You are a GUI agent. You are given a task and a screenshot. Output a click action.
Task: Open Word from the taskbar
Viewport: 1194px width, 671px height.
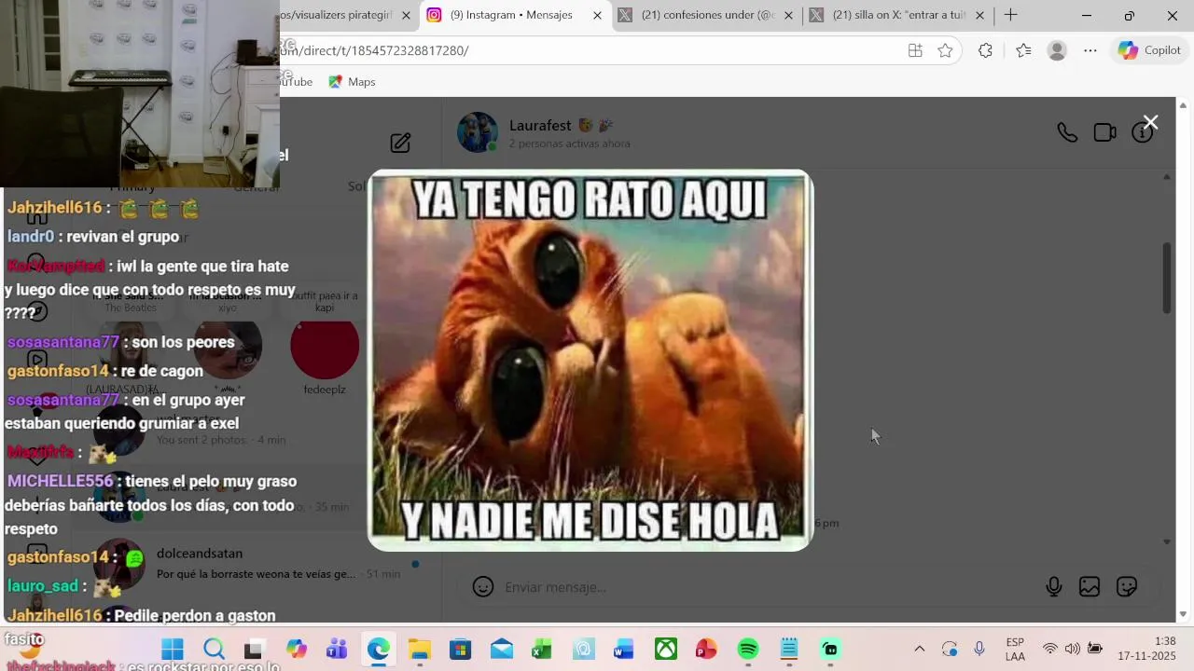(x=624, y=649)
